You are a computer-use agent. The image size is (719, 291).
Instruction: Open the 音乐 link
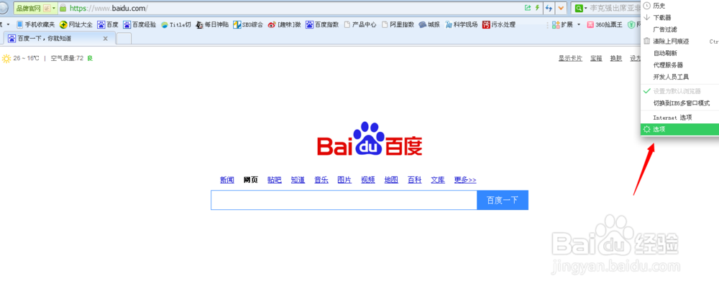[321, 180]
